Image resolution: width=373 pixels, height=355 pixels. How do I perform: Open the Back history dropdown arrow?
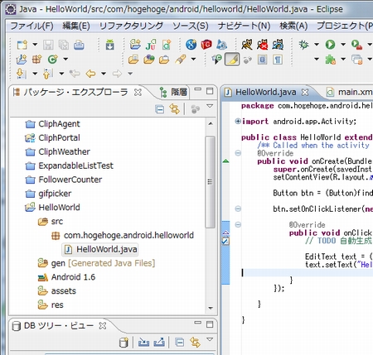(x=104, y=74)
